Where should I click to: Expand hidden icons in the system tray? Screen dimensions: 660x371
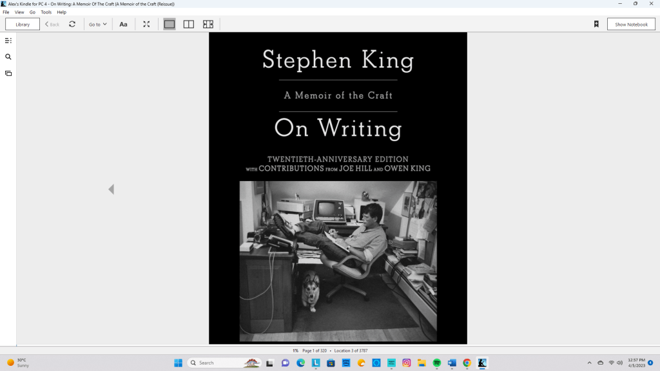[x=589, y=363]
